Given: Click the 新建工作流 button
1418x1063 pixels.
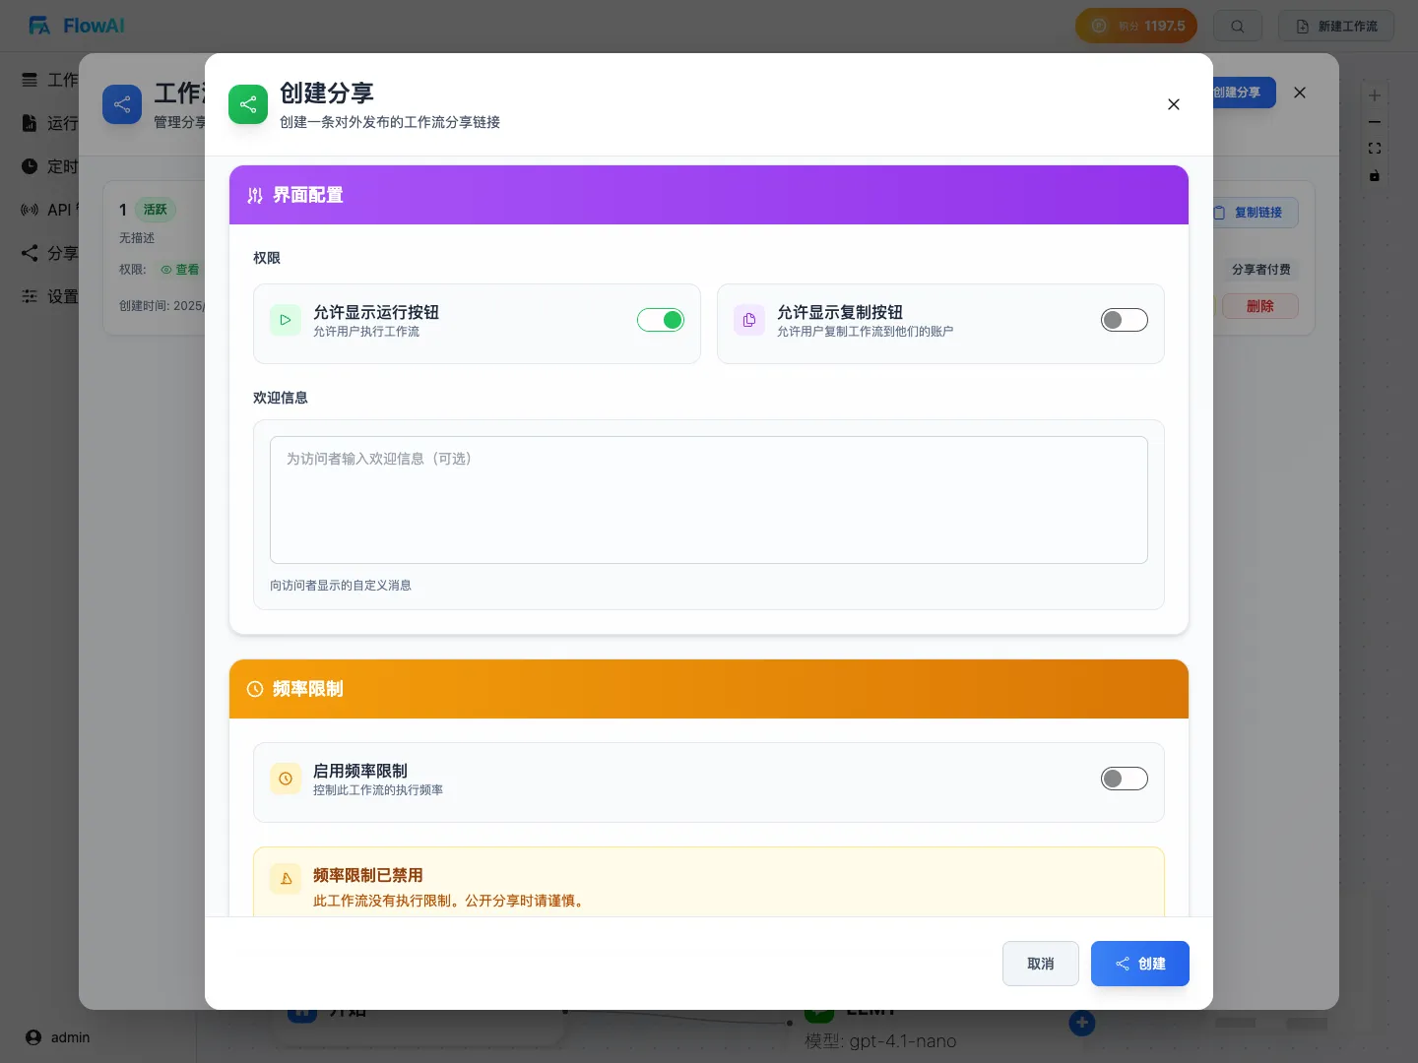Looking at the screenshot, I should 1336,26.
